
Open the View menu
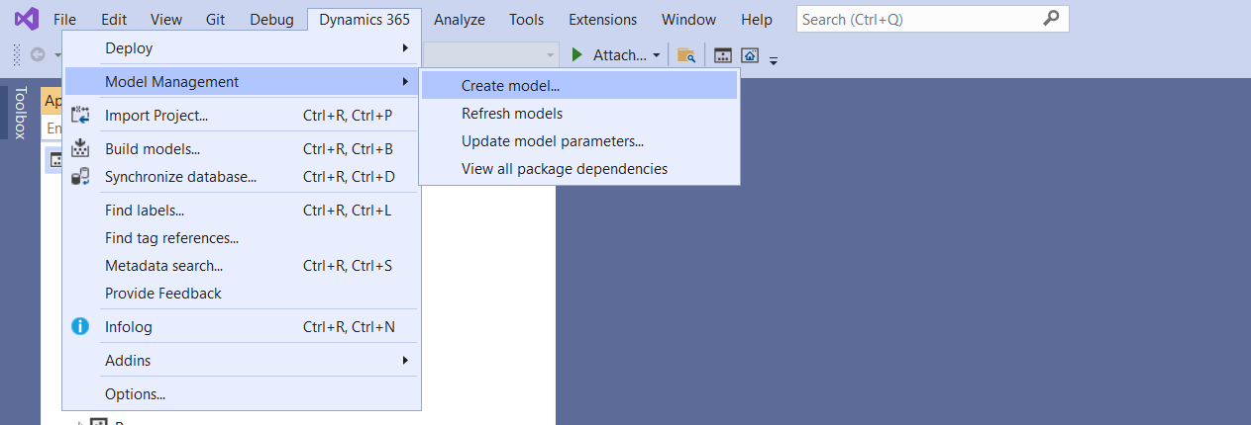click(165, 19)
